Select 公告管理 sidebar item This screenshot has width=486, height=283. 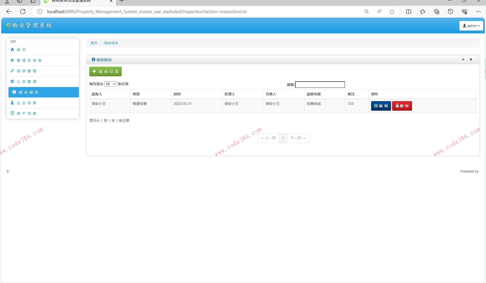pos(26,82)
